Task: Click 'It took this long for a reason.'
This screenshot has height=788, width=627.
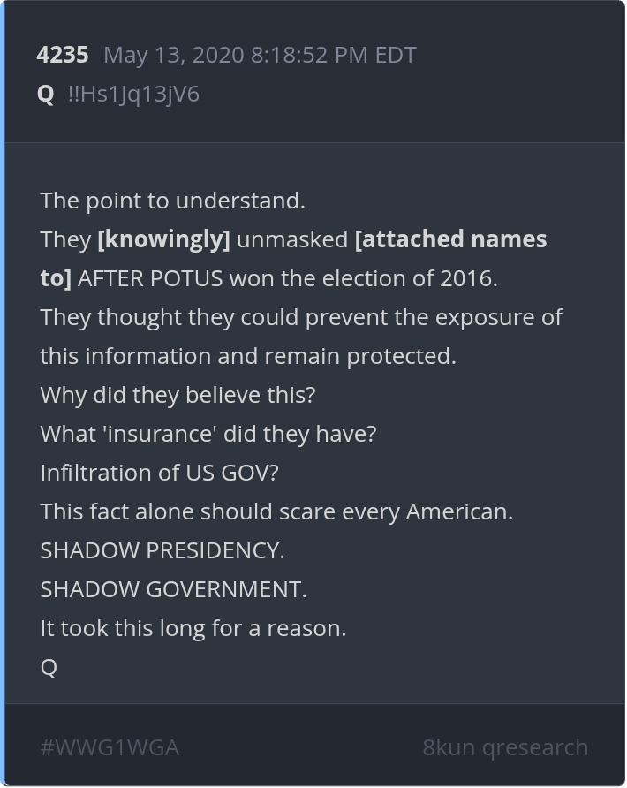Action: 193,628
